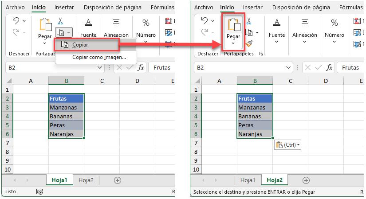Image resolution: width=366 pixels, height=199 pixels.
Task: Choose Copiar from the dropdown menu
Action: pyautogui.click(x=87, y=45)
